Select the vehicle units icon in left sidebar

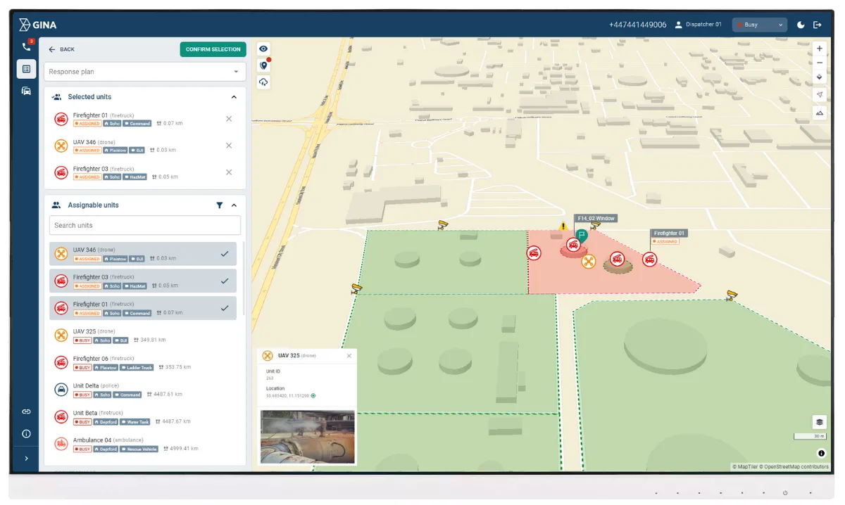(25, 91)
